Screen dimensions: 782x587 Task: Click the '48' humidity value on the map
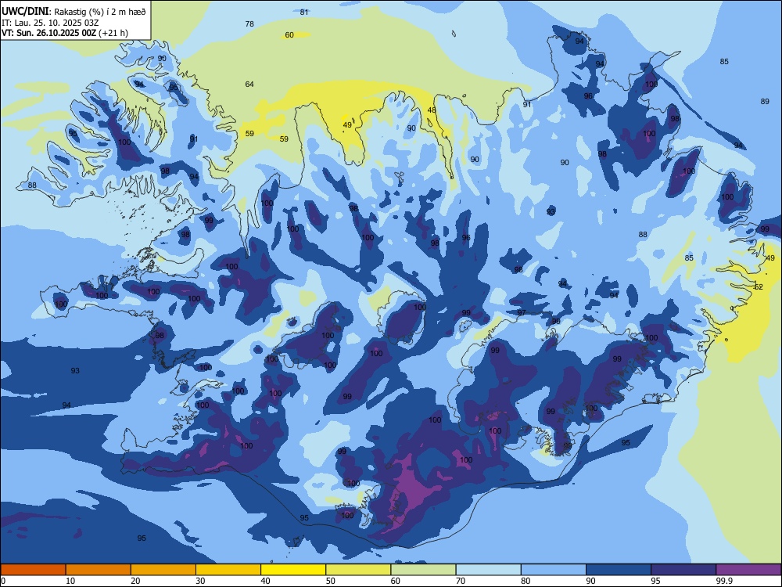point(432,110)
